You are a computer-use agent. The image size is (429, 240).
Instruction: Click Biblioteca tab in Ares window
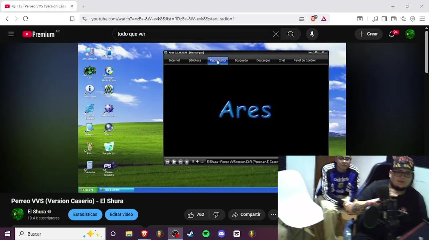pos(195,60)
